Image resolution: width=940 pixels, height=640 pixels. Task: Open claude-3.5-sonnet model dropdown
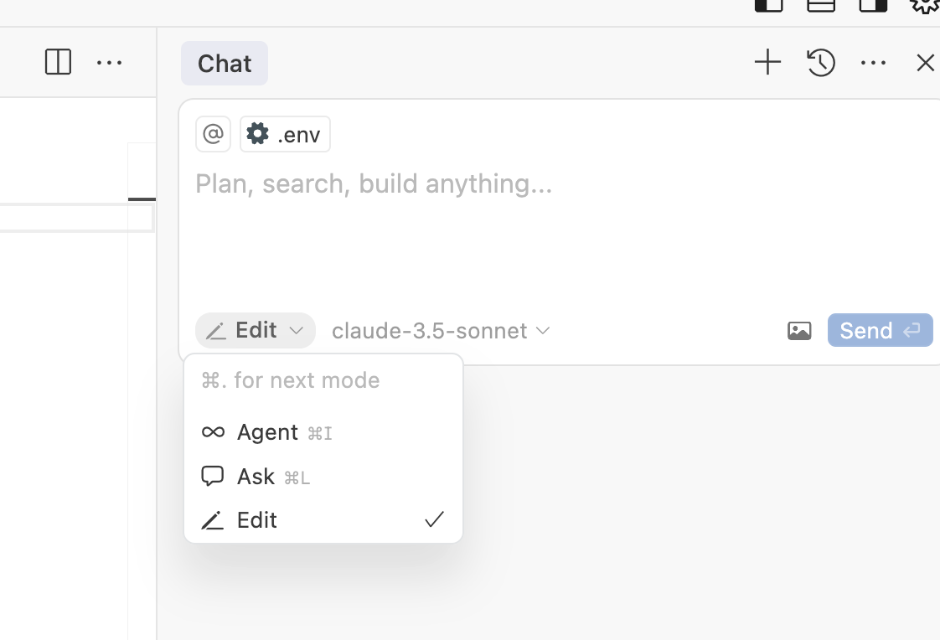coord(441,331)
